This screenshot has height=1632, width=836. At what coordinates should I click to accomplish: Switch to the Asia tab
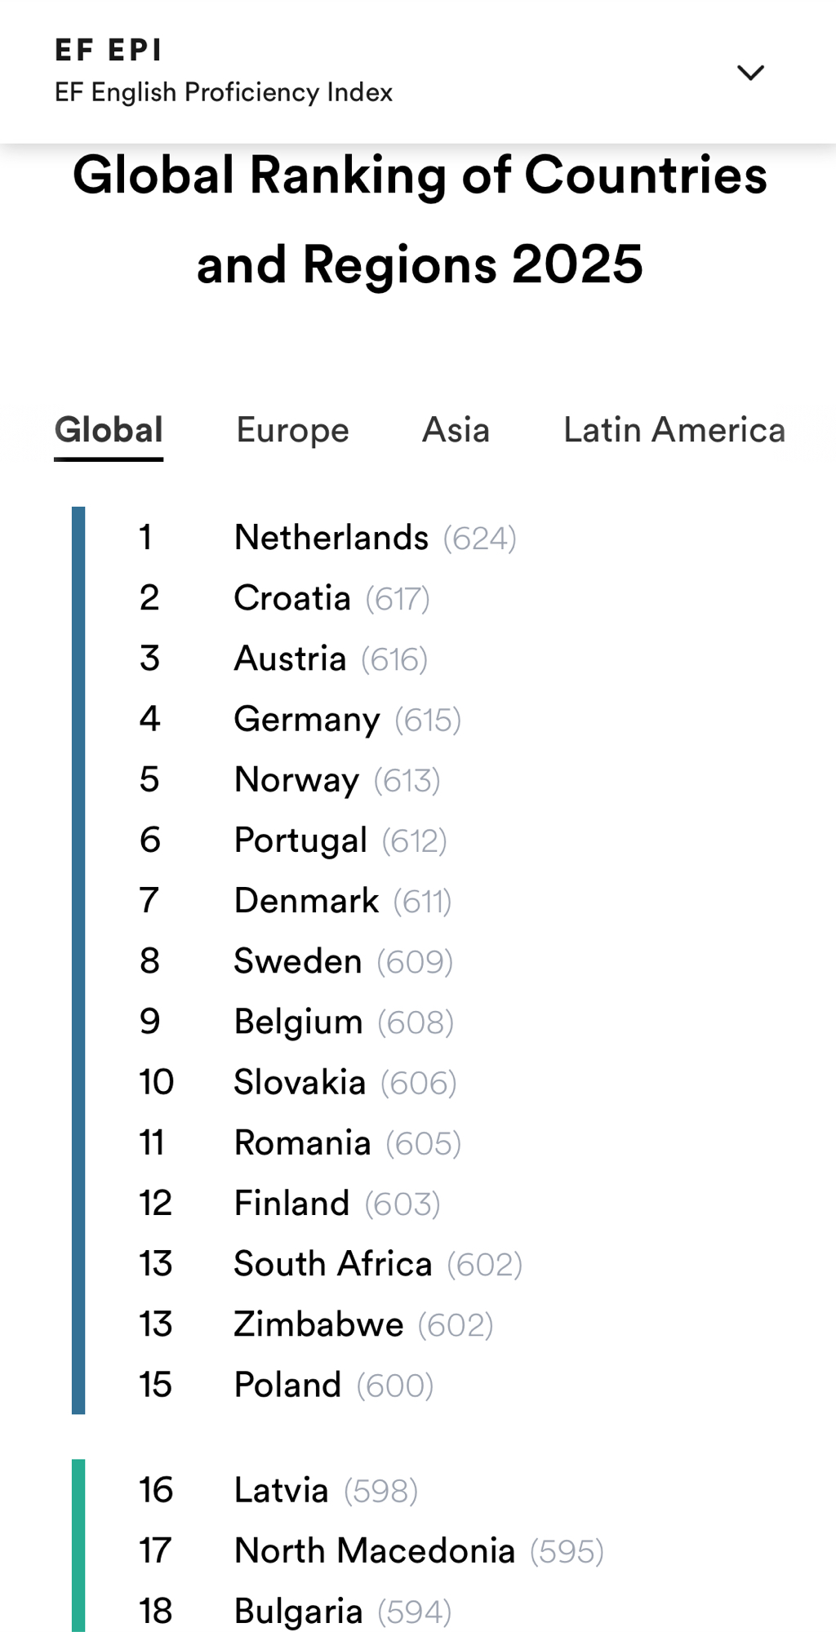456,430
